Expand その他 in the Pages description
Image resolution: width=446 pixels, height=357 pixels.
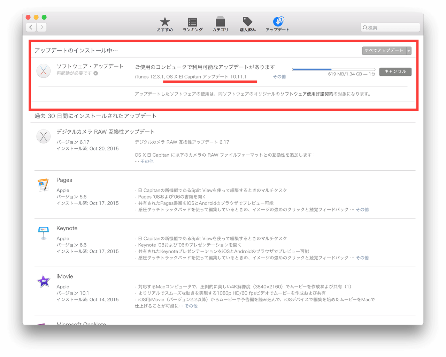coord(362,209)
